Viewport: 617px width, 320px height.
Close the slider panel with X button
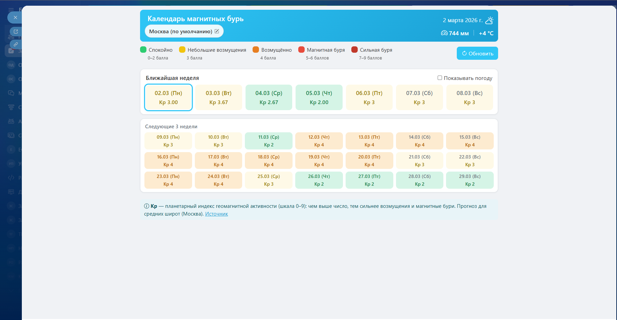15,17
